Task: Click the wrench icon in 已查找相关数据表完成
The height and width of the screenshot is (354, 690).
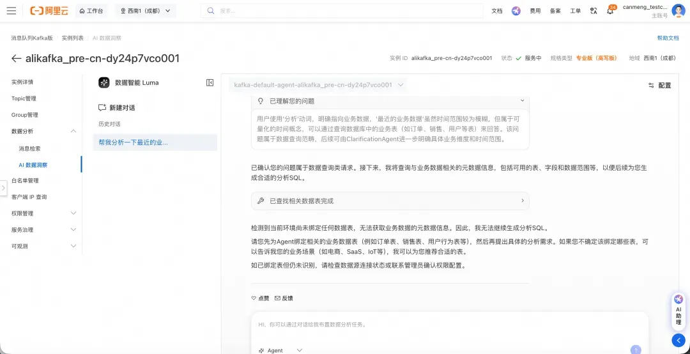Action: 261,201
